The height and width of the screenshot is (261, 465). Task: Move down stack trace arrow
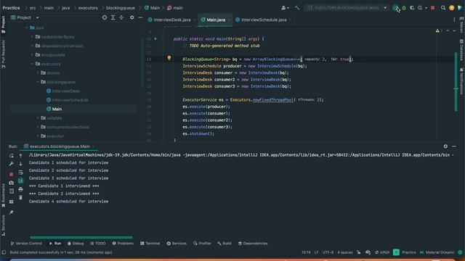[21, 164]
